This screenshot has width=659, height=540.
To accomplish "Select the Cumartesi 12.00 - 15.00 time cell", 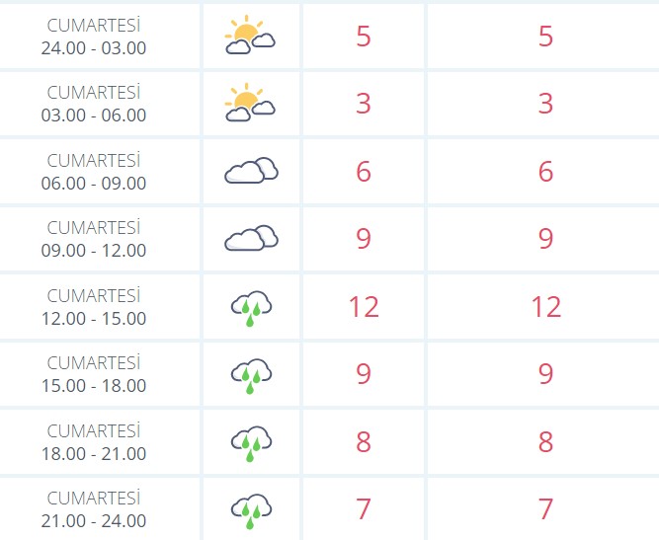I will coord(99,307).
